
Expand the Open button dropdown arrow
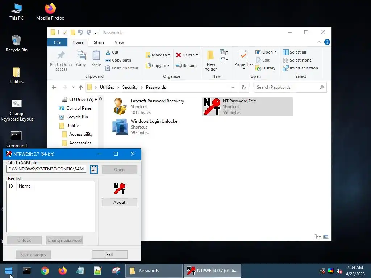coord(275,52)
